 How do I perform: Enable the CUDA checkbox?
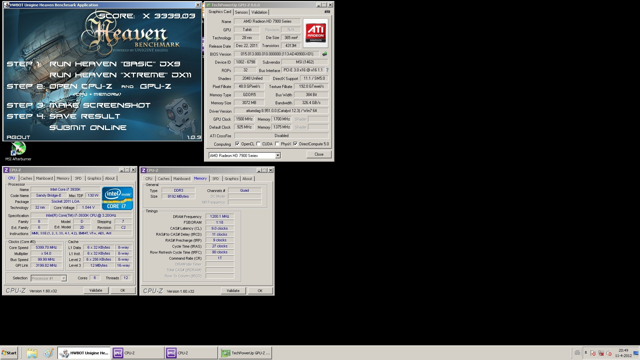(258, 144)
